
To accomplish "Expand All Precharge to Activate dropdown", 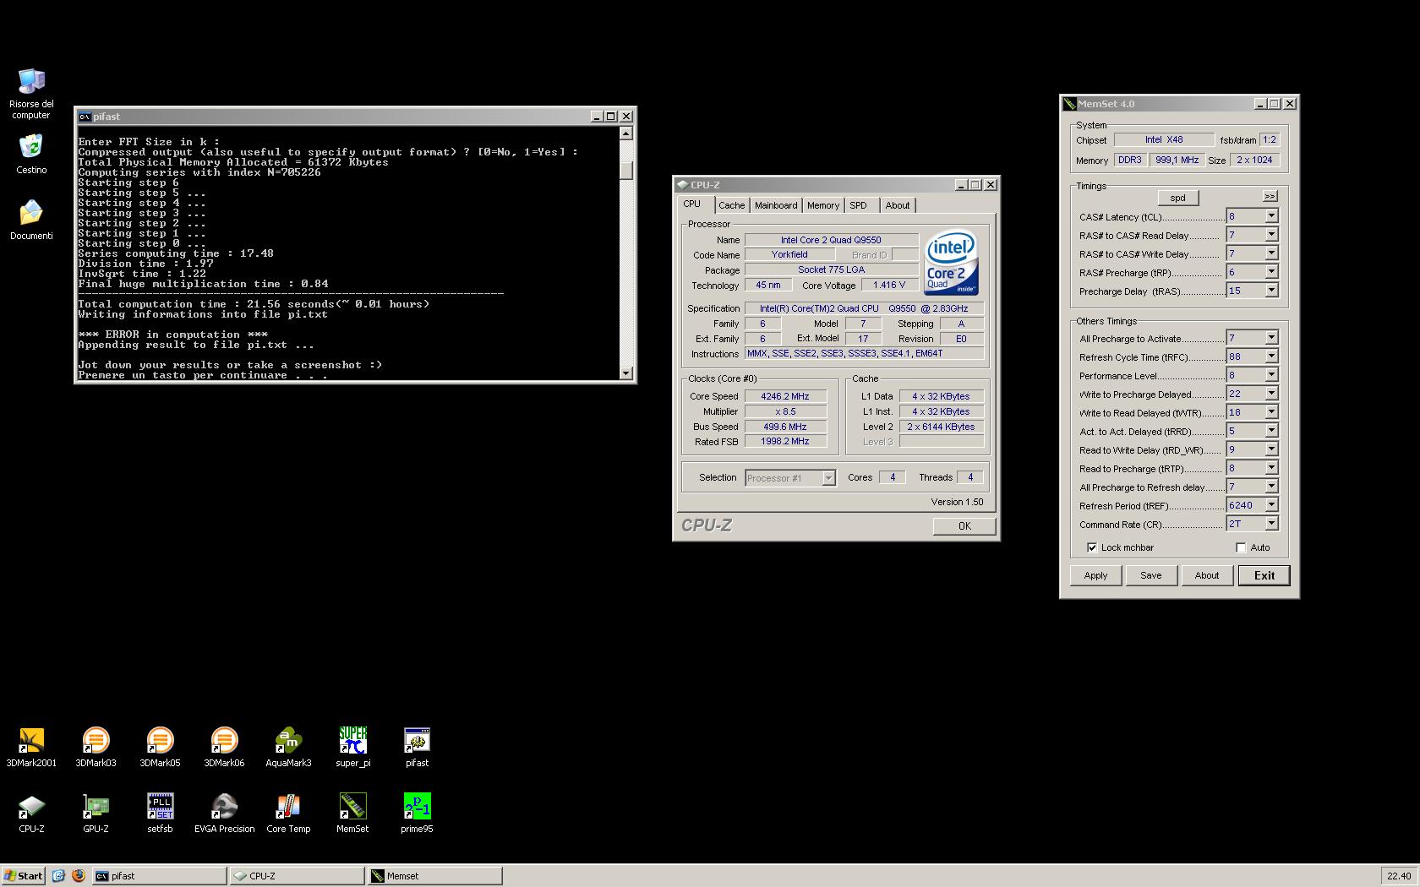I will (1271, 338).
